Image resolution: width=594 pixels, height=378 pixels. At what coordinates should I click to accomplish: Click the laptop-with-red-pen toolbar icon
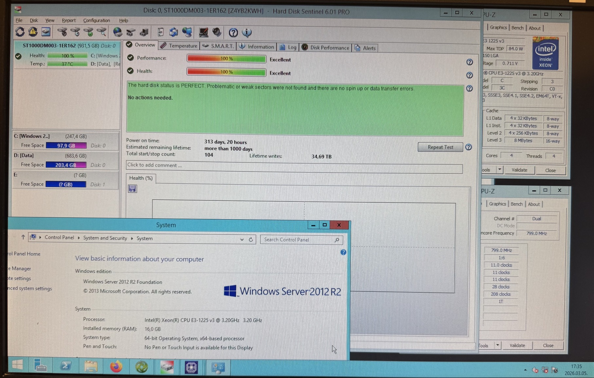[203, 32]
